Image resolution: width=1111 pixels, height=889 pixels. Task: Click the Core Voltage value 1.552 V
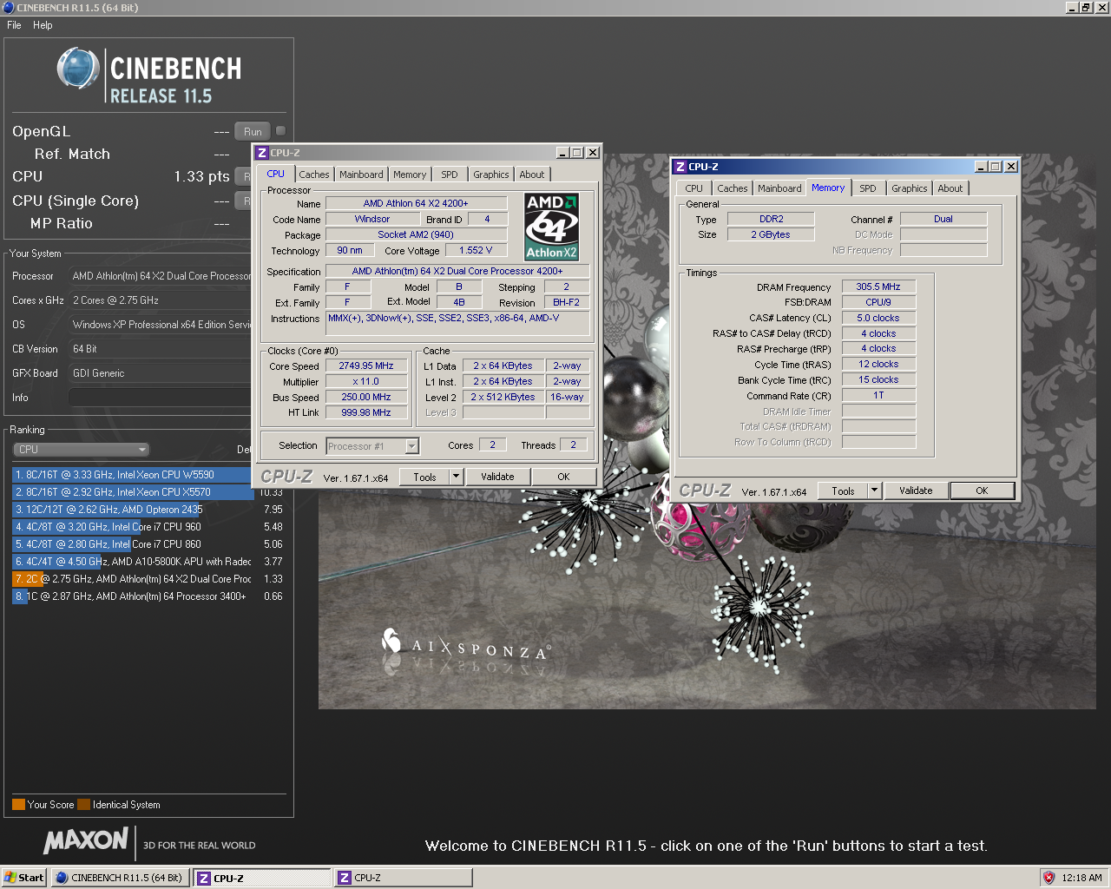point(476,250)
